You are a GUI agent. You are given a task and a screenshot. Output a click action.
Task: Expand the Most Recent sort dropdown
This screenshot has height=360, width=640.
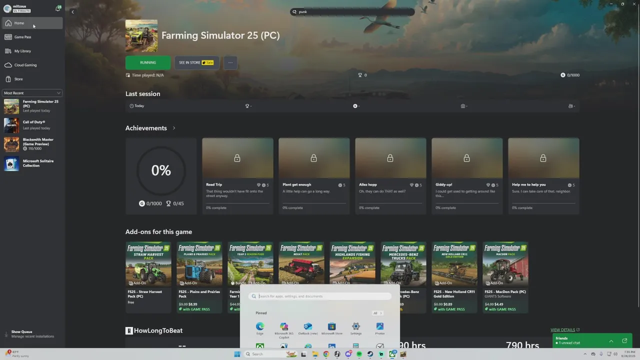click(32, 93)
